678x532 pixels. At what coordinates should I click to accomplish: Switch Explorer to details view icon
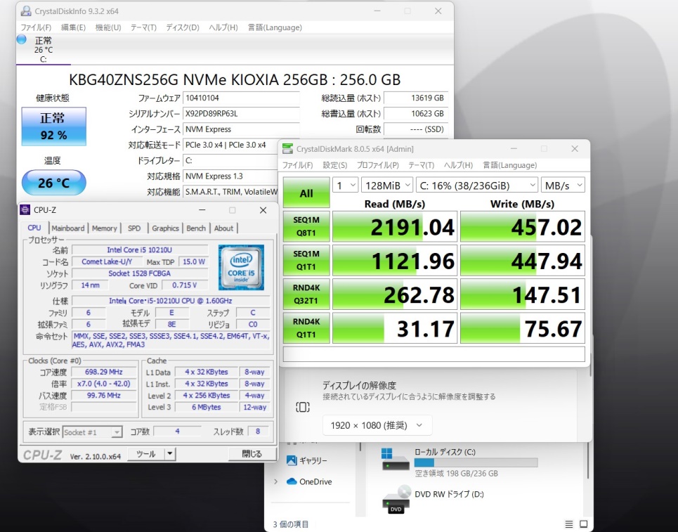569,524
